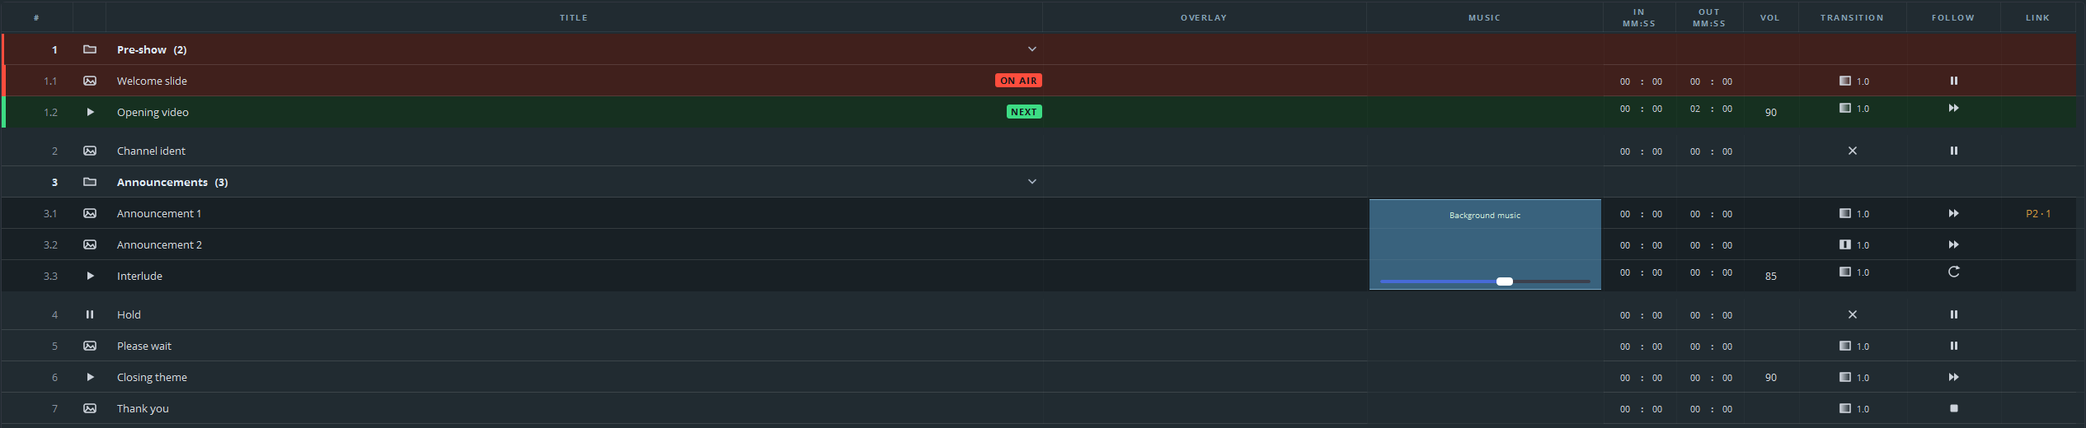Click the Channel ident image icon

tap(90, 151)
